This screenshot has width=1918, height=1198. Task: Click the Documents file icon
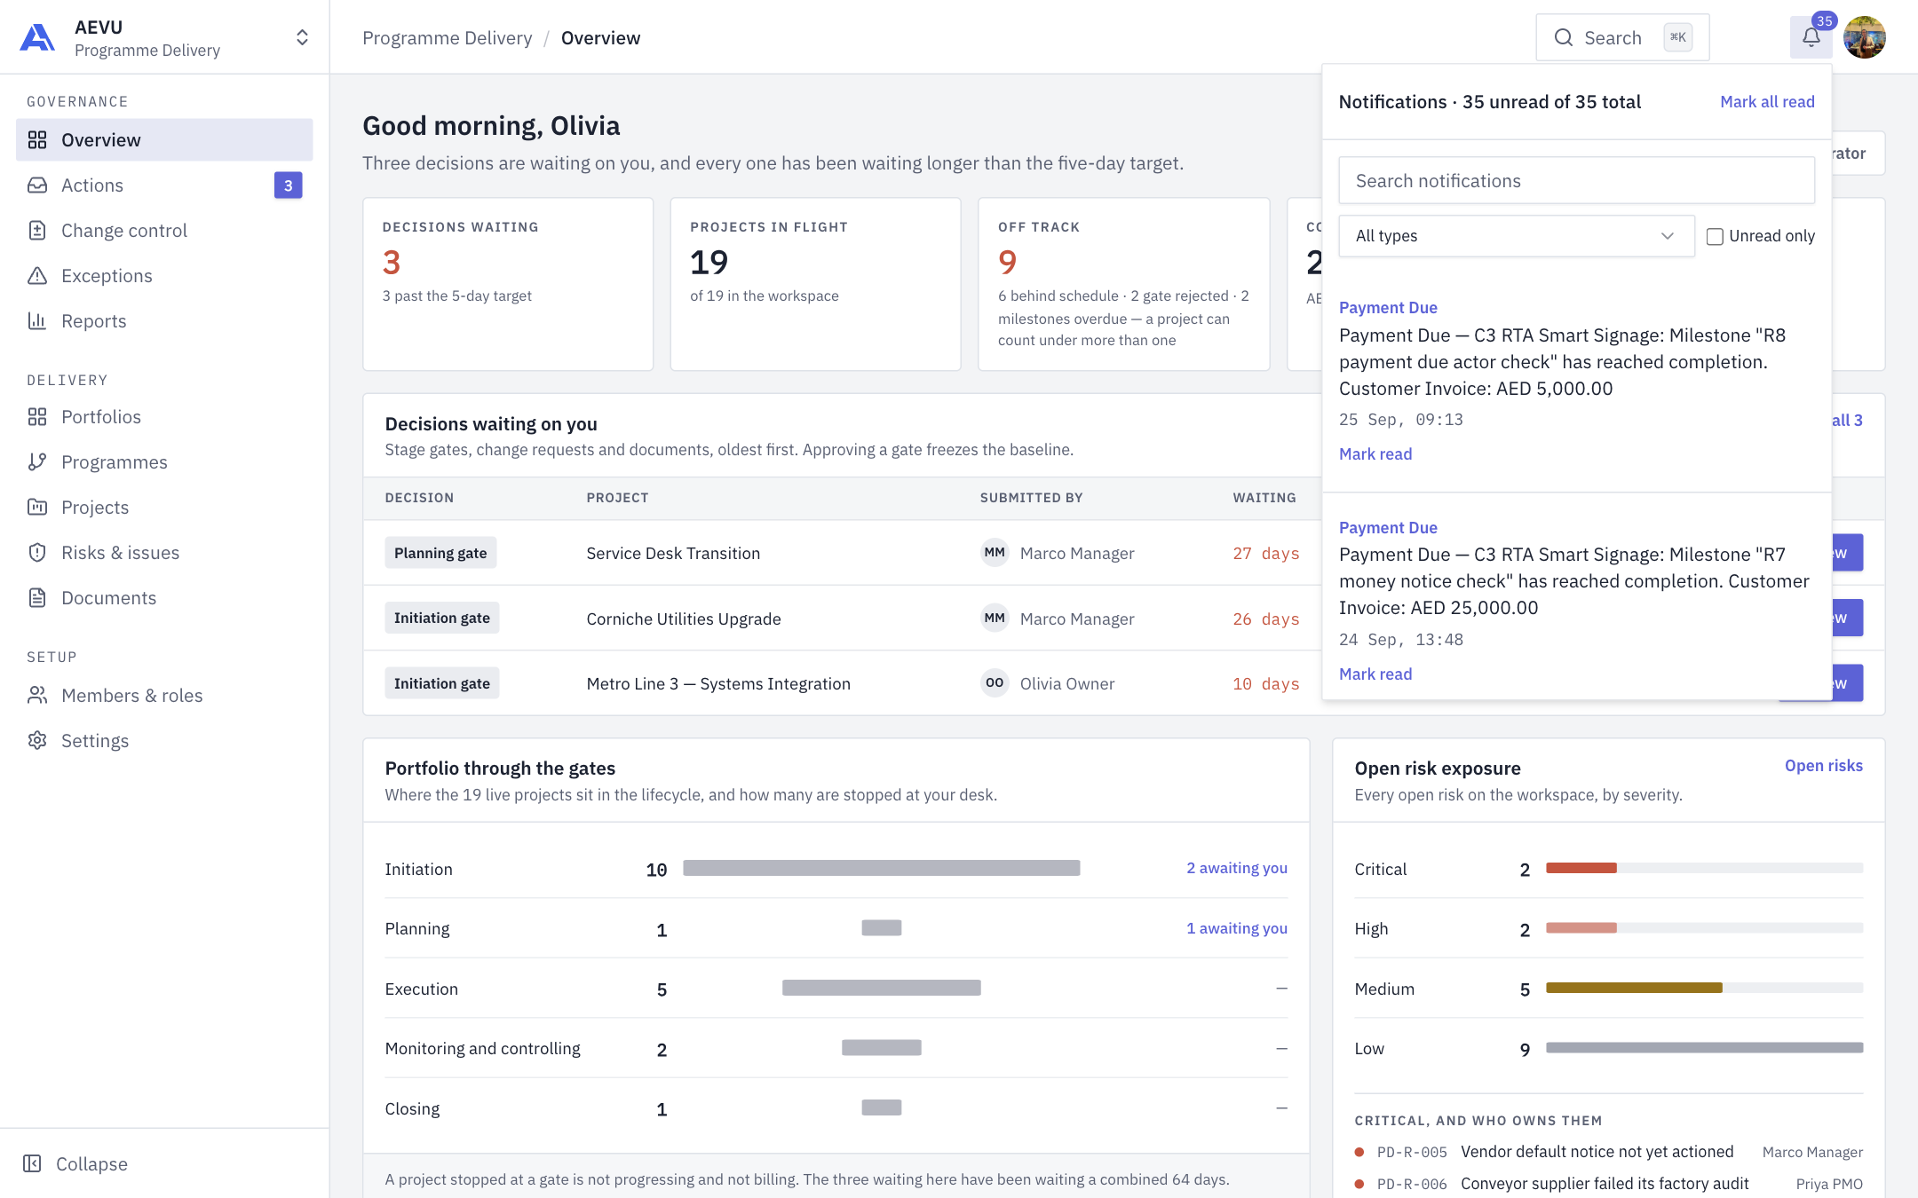click(x=37, y=598)
